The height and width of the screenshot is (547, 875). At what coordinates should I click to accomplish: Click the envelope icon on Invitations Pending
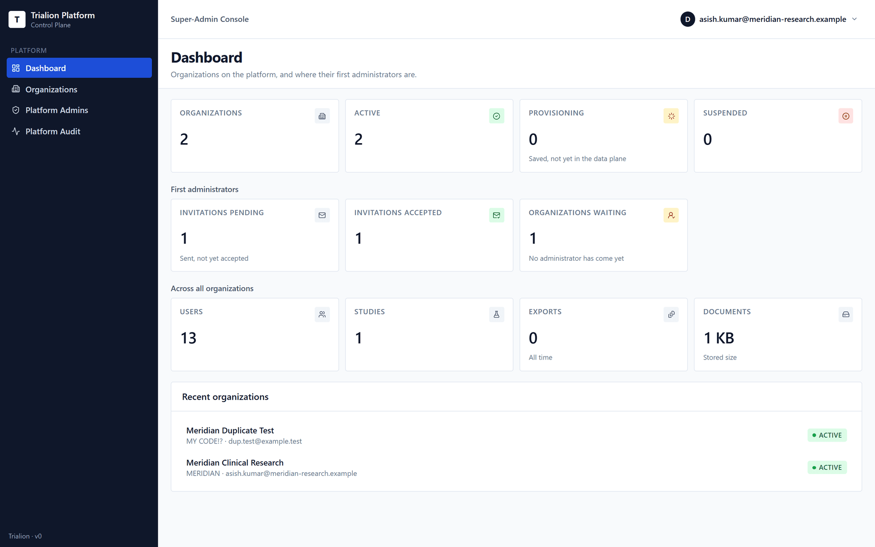click(322, 215)
